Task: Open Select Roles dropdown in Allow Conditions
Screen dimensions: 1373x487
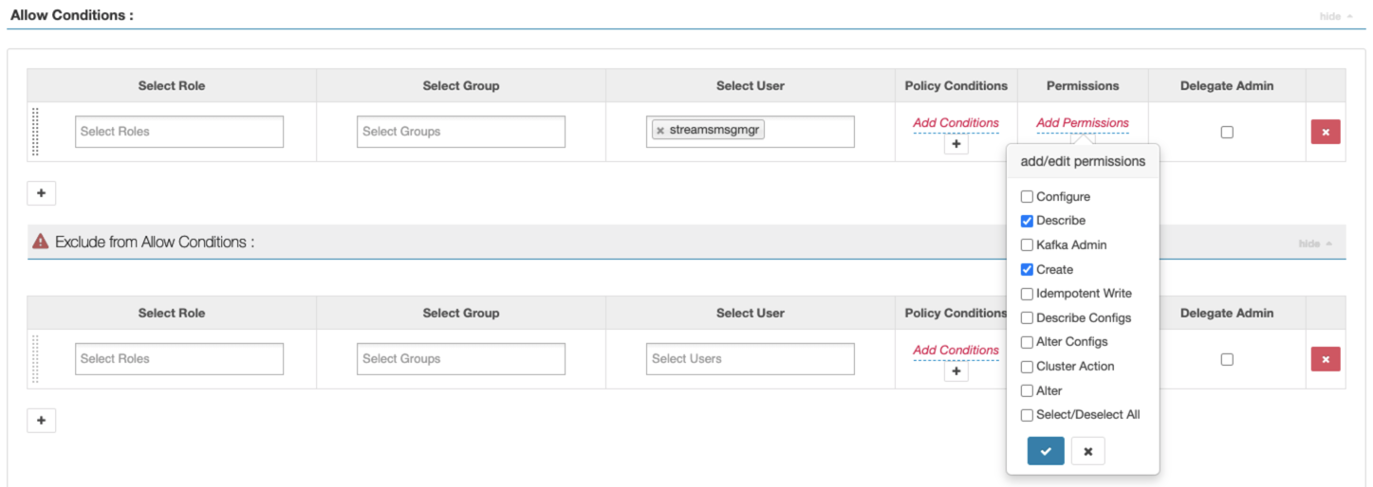Action: click(178, 132)
